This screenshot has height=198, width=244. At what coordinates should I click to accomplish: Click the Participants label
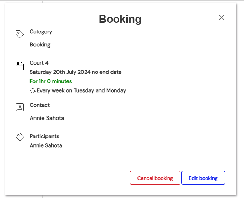[x=44, y=136]
